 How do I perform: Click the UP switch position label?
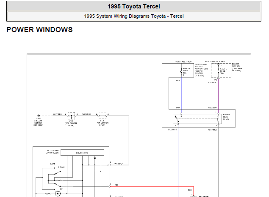[61, 189]
